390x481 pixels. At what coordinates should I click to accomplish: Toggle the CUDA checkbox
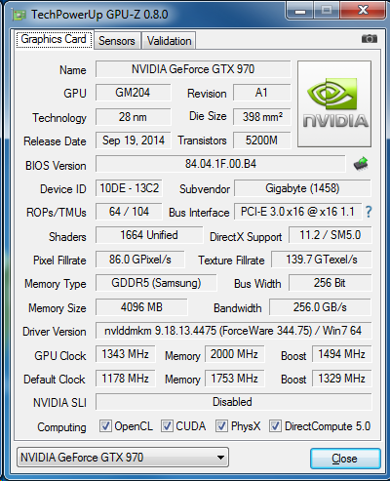[x=167, y=425]
